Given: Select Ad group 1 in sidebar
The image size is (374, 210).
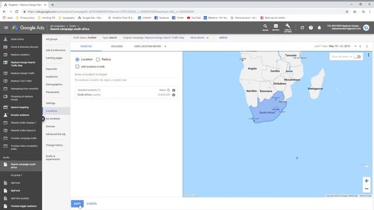Looking at the screenshot, I should (x=16, y=175).
